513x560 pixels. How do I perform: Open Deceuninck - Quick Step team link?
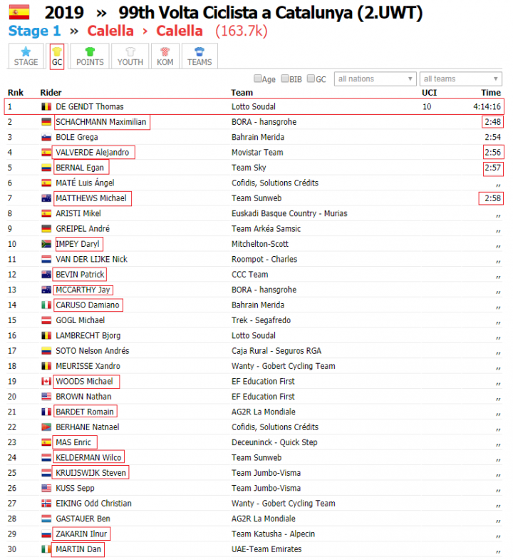274,442
